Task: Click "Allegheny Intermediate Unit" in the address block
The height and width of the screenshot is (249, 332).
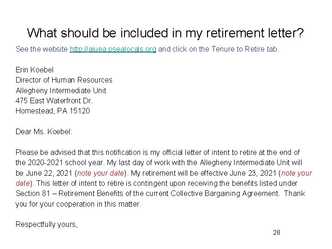Action: click(x=61, y=90)
